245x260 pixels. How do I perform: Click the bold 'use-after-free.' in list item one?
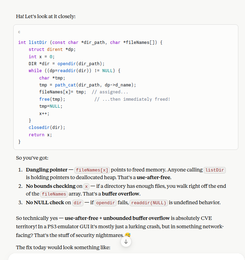(x=154, y=177)
